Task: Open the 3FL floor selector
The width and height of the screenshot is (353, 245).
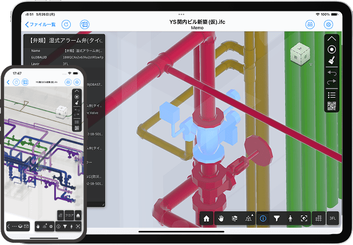Action: 333,218
